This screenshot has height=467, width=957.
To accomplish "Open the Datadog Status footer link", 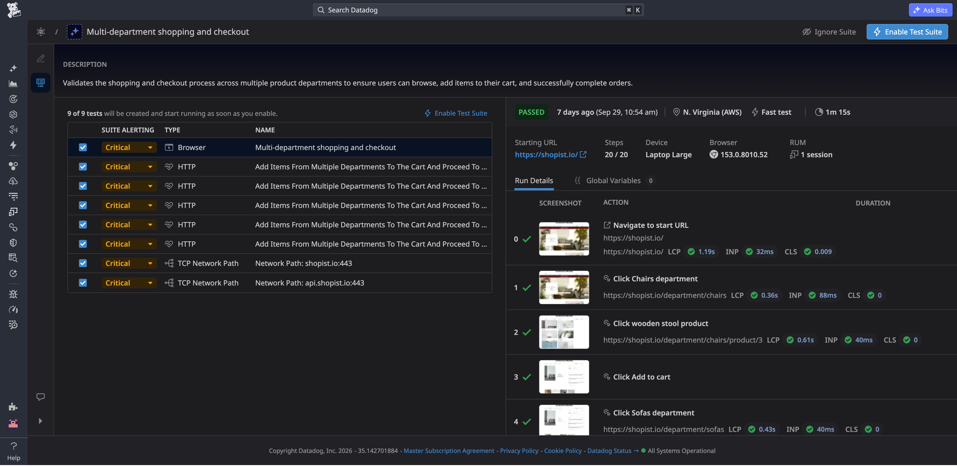I will click(x=613, y=452).
